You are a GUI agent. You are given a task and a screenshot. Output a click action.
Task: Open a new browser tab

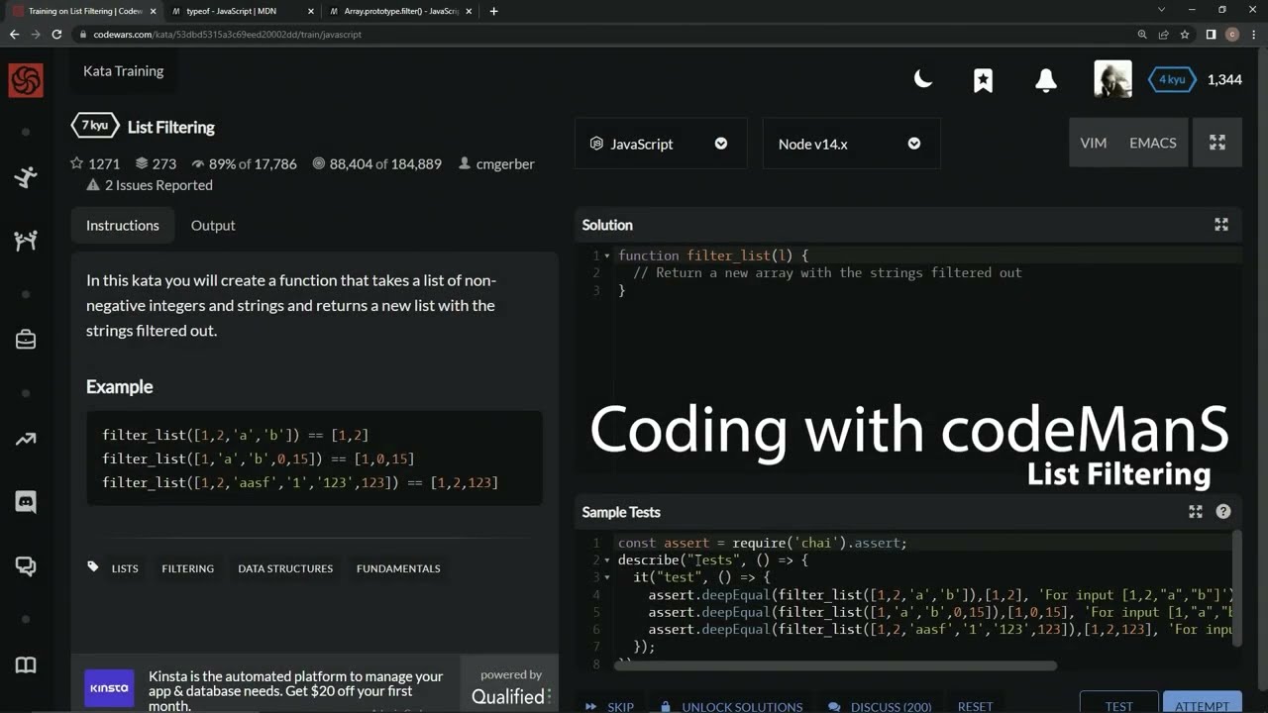coord(493,11)
